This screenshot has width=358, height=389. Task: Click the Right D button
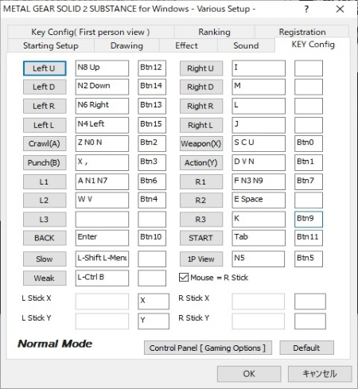(x=201, y=87)
